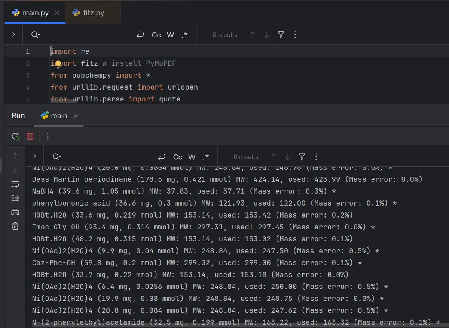Open filter options in console search
Screen dimensions: 449x328
(302, 157)
